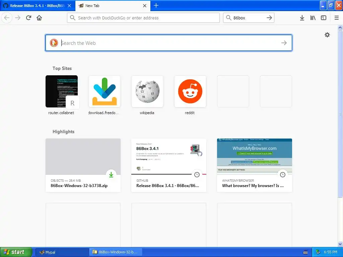Click the scrollbar up arrow
The width and height of the screenshot is (343, 257).
point(340,27)
